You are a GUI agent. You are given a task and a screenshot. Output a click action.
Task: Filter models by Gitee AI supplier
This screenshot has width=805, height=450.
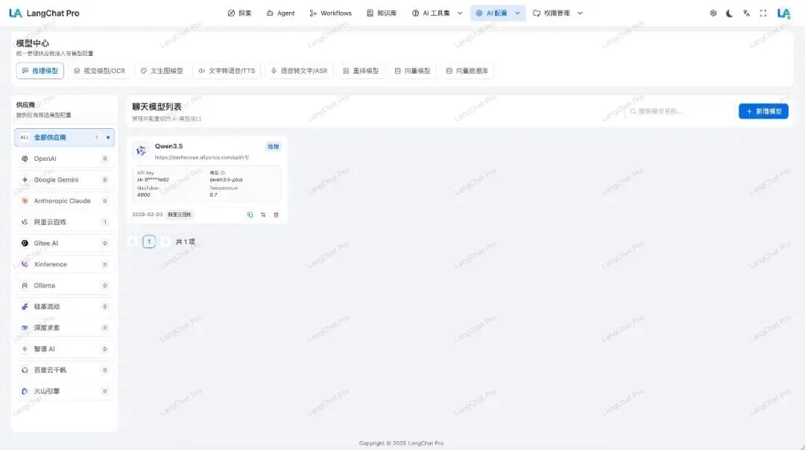point(64,243)
